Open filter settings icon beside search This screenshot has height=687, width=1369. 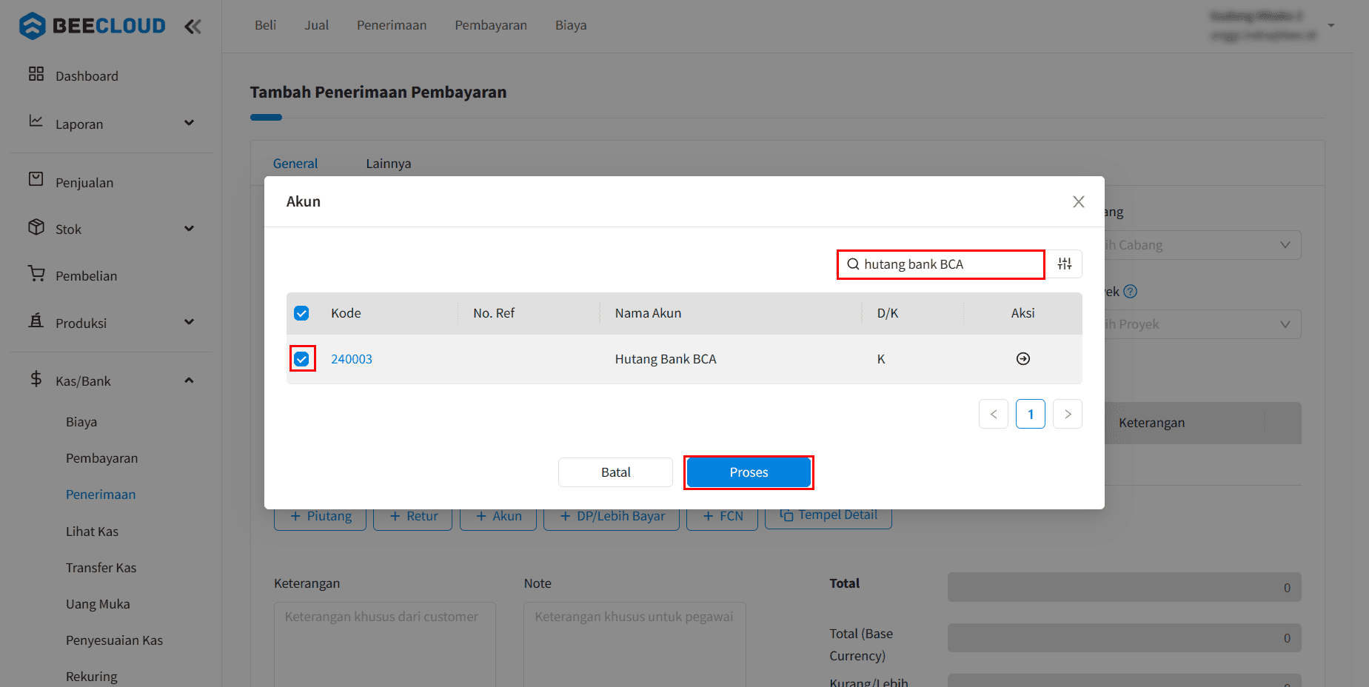coord(1064,264)
